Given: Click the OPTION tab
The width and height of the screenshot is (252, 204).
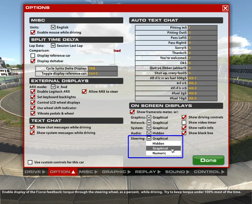Looking at the screenshot, I should [63, 172].
